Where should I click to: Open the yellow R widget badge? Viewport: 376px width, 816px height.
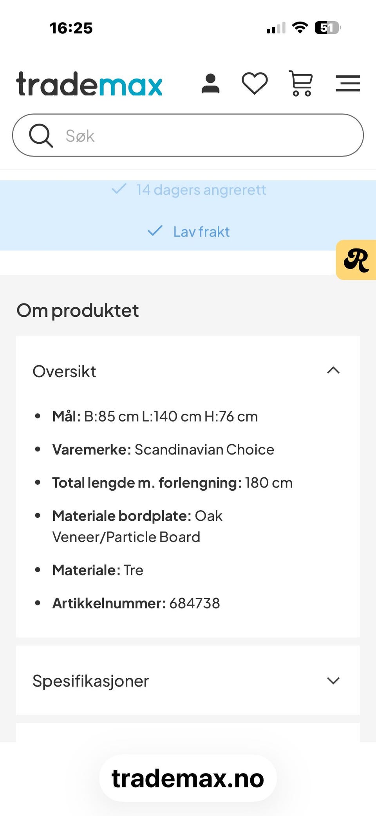[356, 260]
